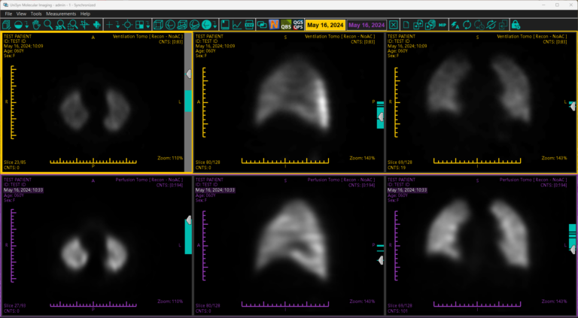Expand the dropdown beside the layout grid icon
This screenshot has height=318, width=578.
click(148, 26)
